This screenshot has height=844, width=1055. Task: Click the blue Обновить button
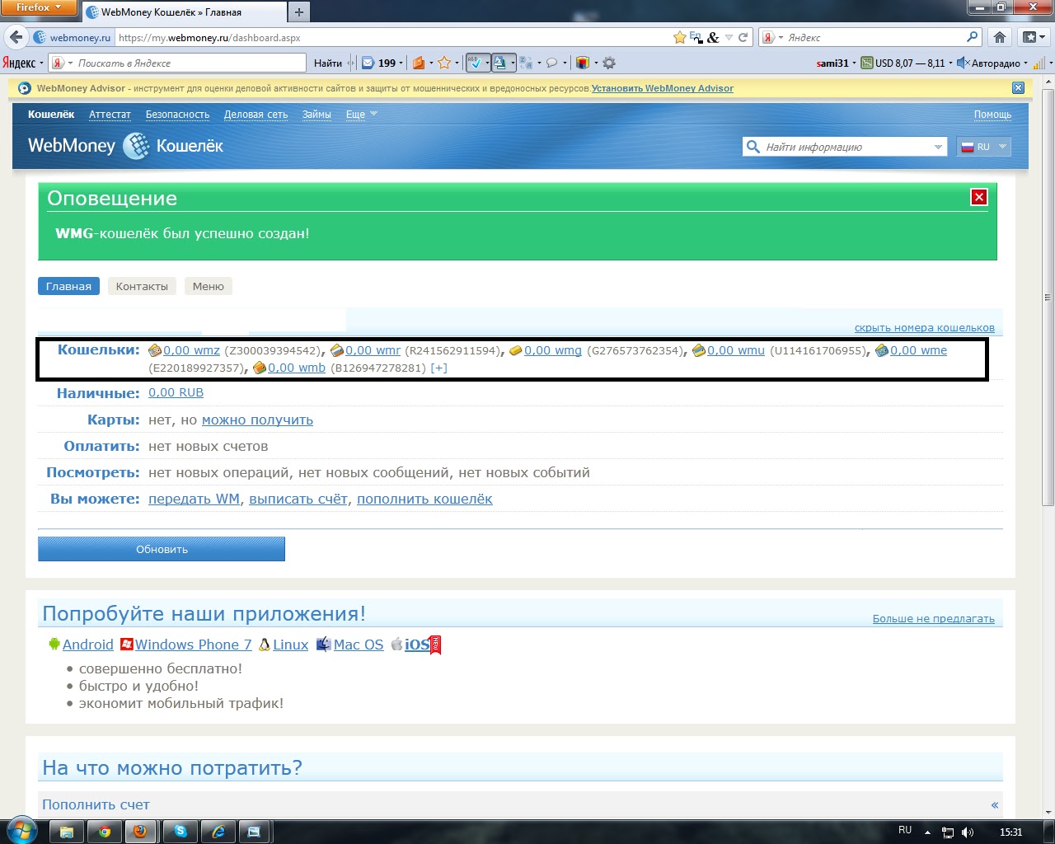[162, 549]
